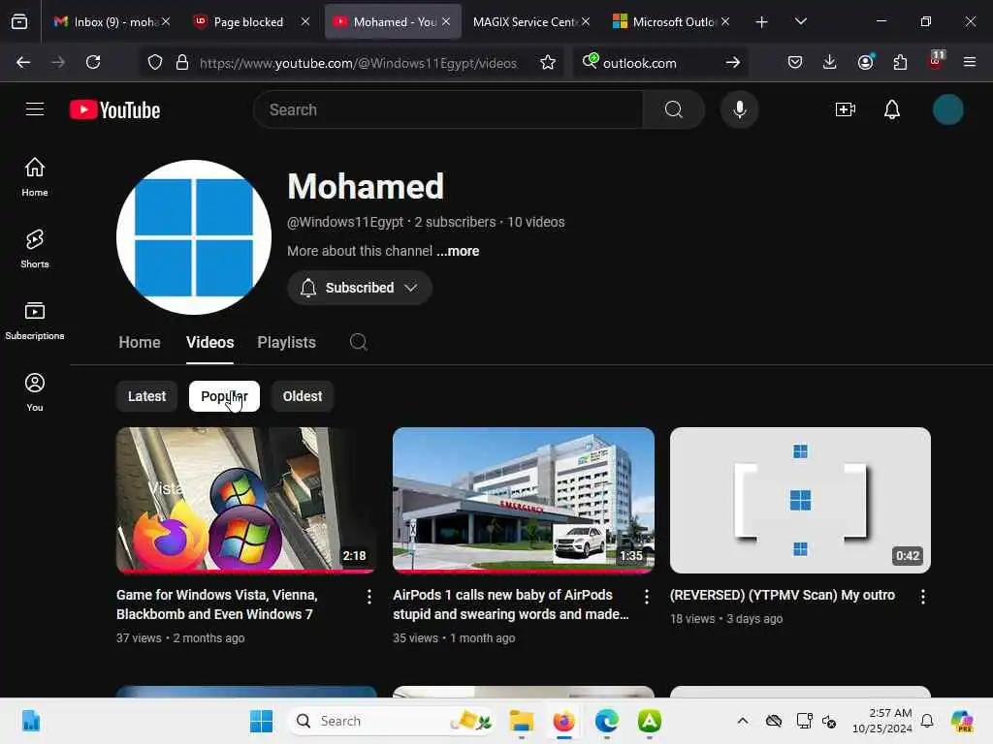Open AirPods 1 calls new baby title
Viewport: 993px width, 744px height.
510,604
